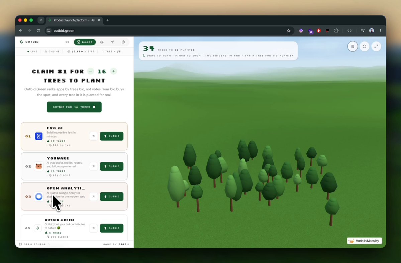Open the help chat bubble tab

click(123, 42)
